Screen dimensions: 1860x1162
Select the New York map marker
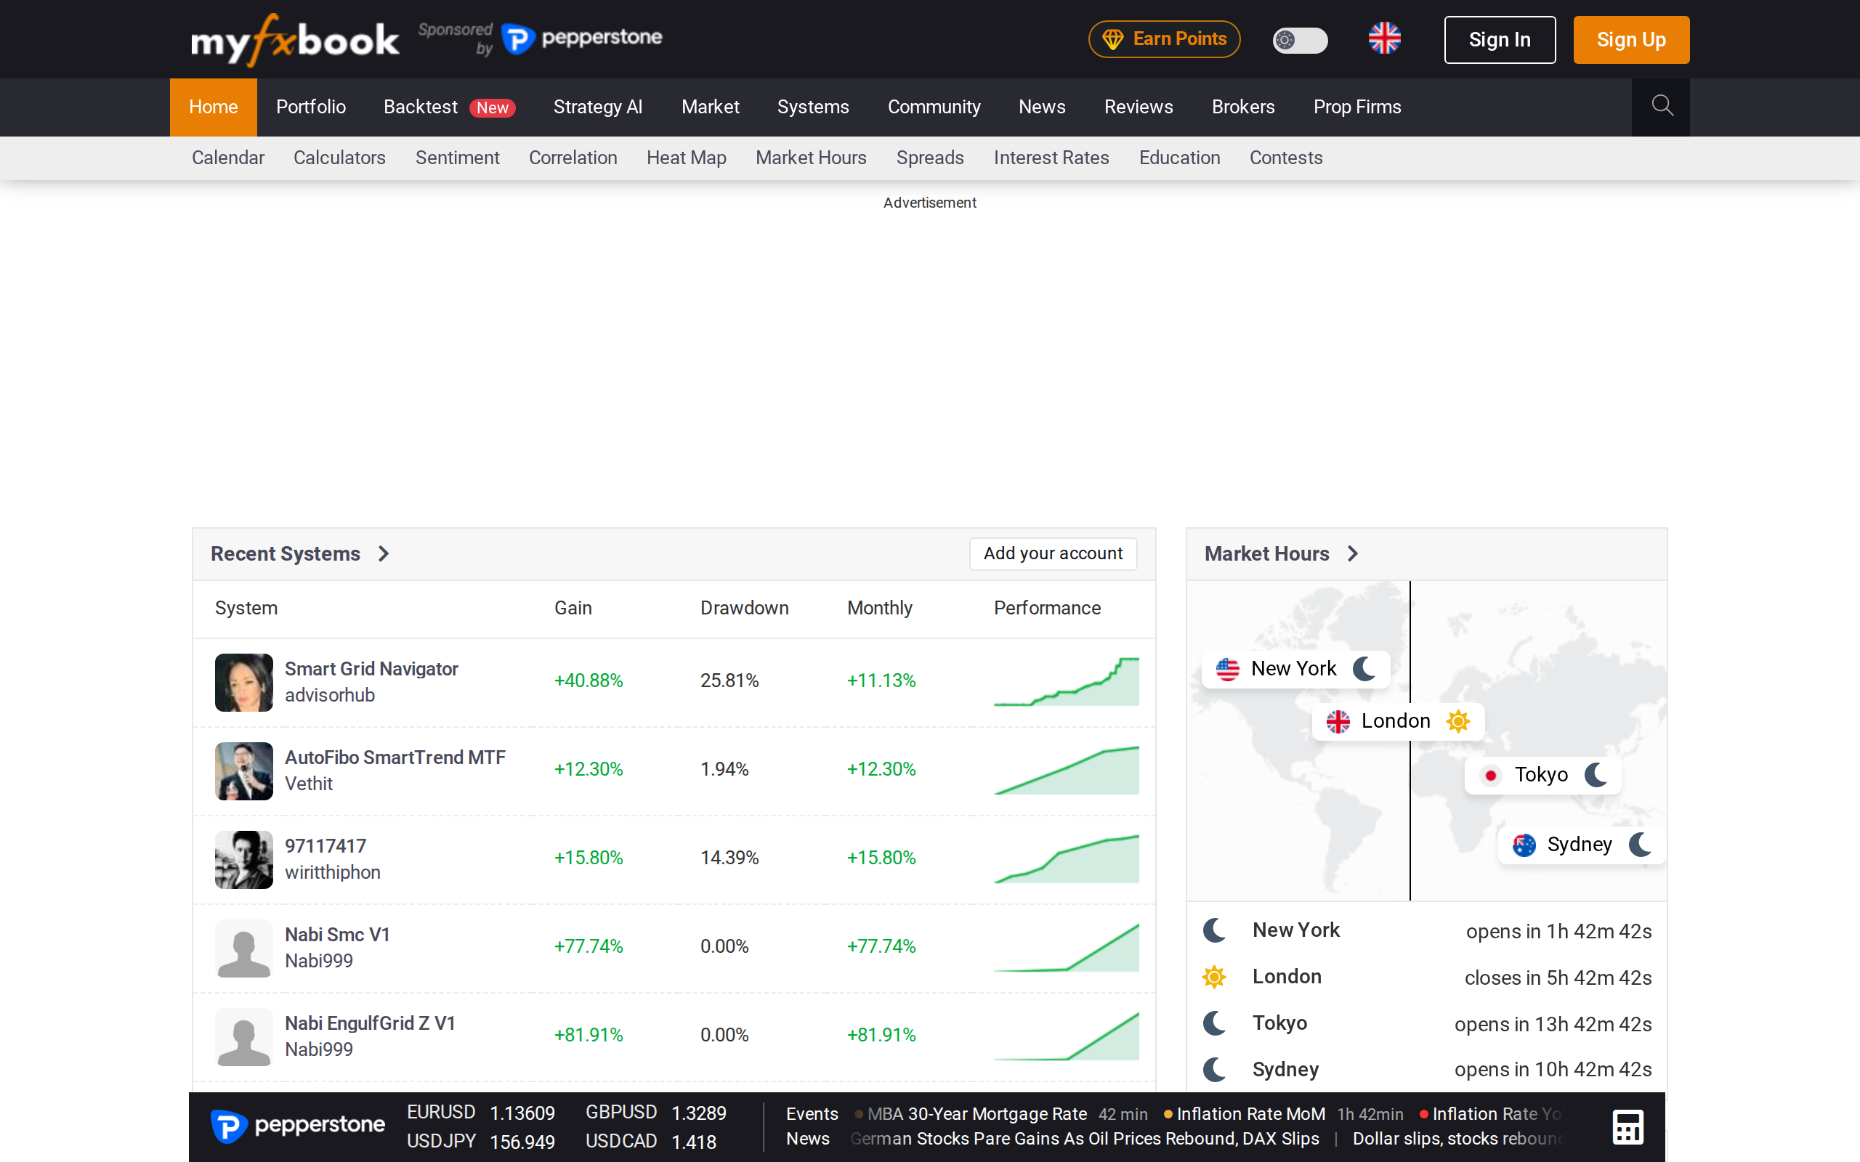tap(1296, 670)
